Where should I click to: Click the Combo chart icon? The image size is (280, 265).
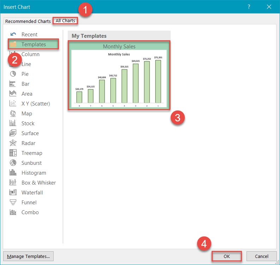[x=13, y=212]
